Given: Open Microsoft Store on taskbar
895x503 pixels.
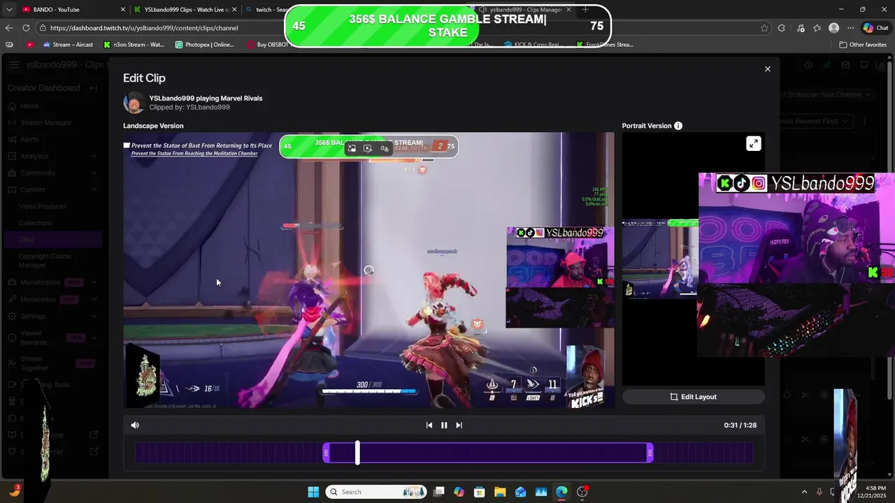Looking at the screenshot, I should click(x=480, y=492).
